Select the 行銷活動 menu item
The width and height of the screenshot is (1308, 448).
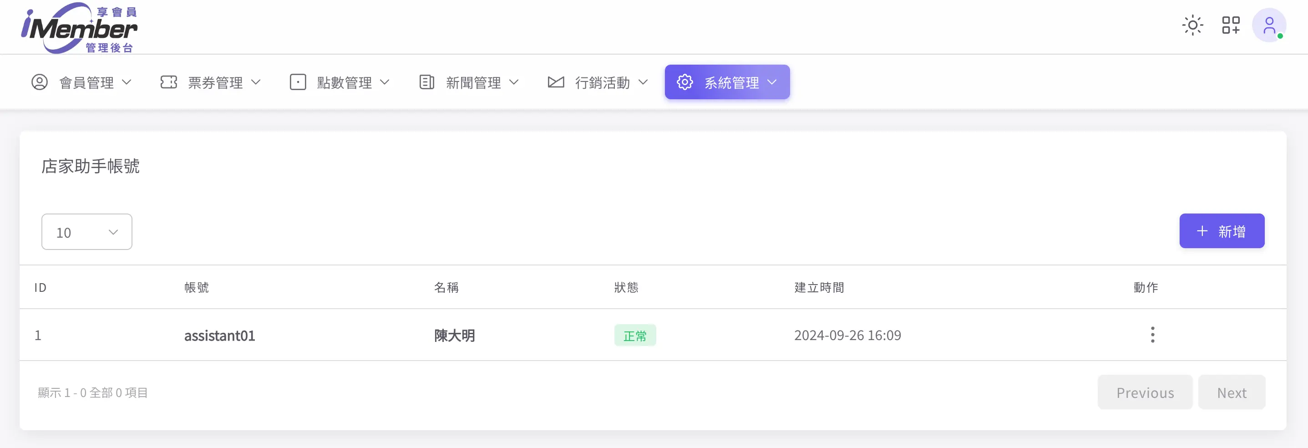pos(603,82)
